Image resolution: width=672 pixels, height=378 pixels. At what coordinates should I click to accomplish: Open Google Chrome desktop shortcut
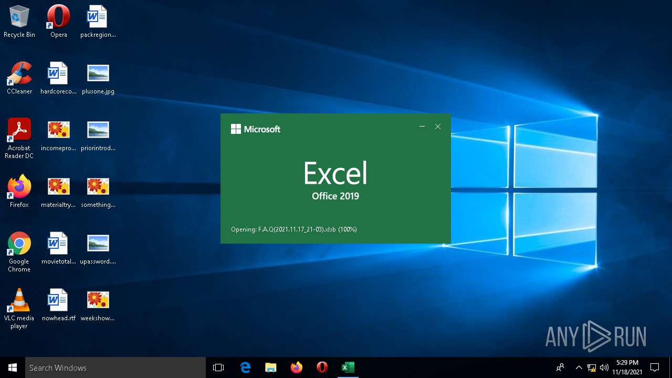click(x=19, y=252)
